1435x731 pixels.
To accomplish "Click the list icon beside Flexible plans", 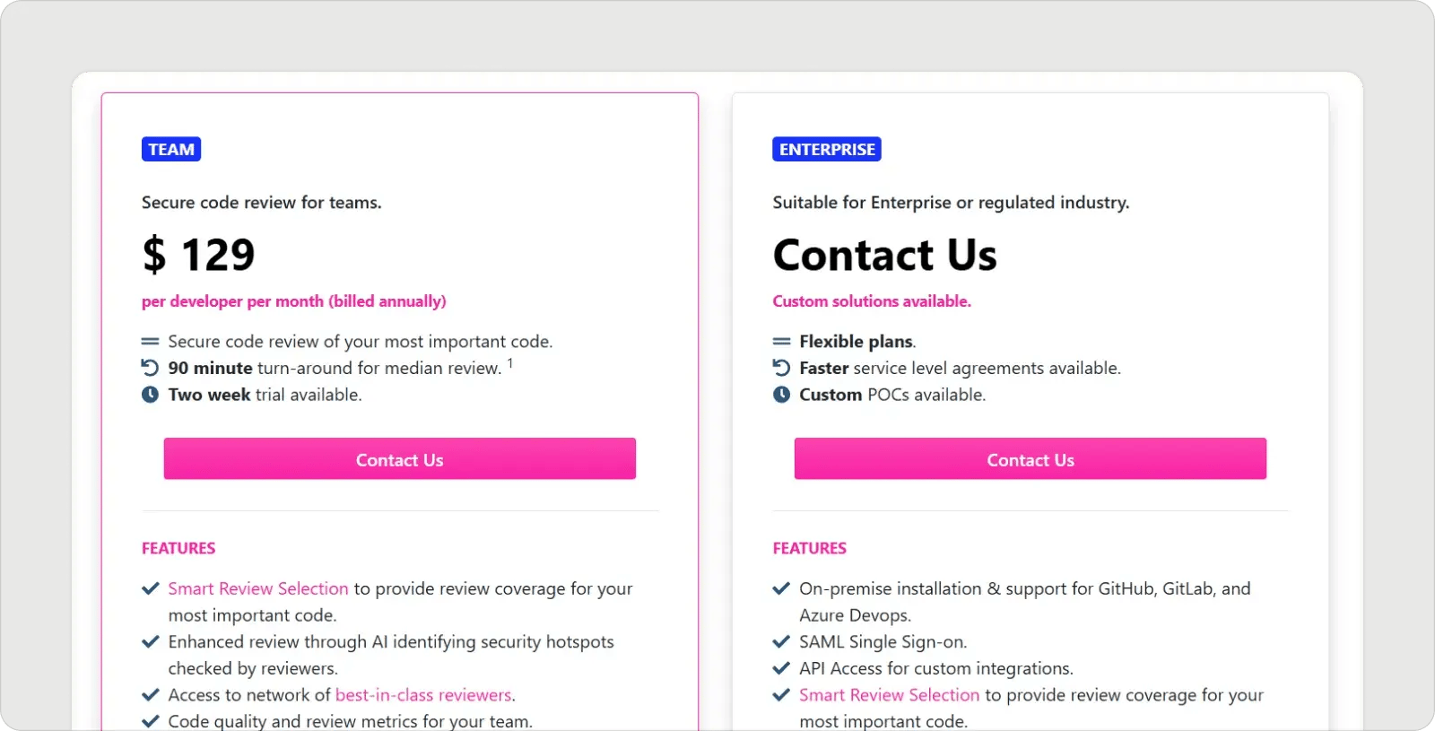I will [x=780, y=340].
